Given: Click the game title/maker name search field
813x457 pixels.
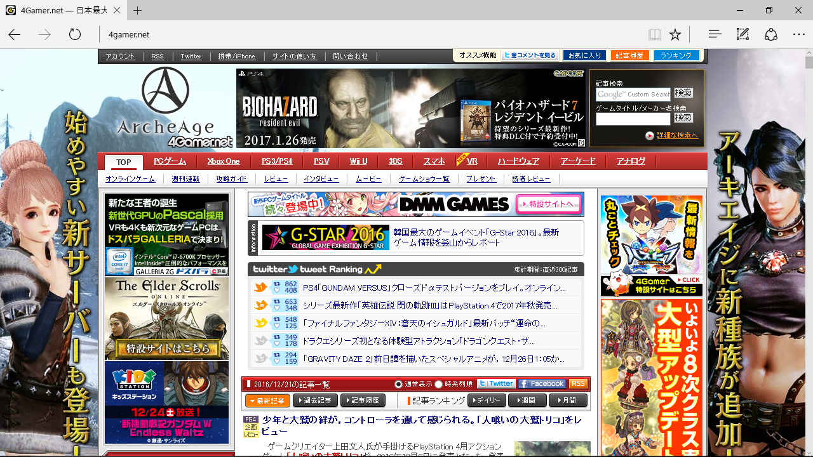Looking at the screenshot, I should pos(633,119).
